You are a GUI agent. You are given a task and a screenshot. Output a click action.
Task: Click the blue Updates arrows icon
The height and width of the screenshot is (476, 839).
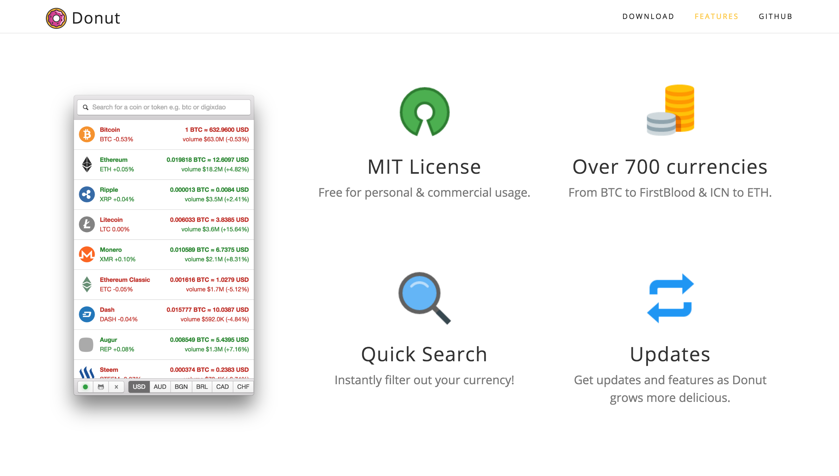point(670,298)
